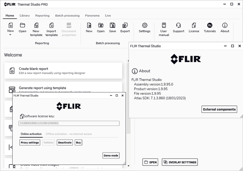The height and width of the screenshot is (171, 243).
Task: Open the Live tab
Action: (108, 16)
